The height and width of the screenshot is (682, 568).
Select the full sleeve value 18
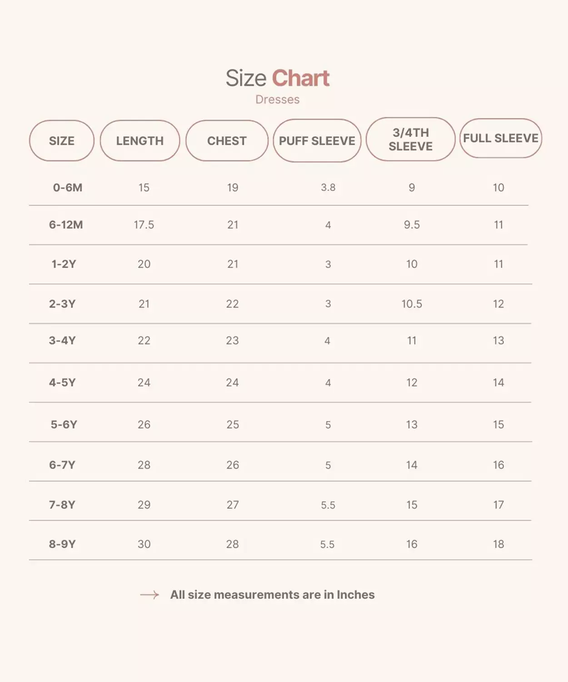click(498, 544)
